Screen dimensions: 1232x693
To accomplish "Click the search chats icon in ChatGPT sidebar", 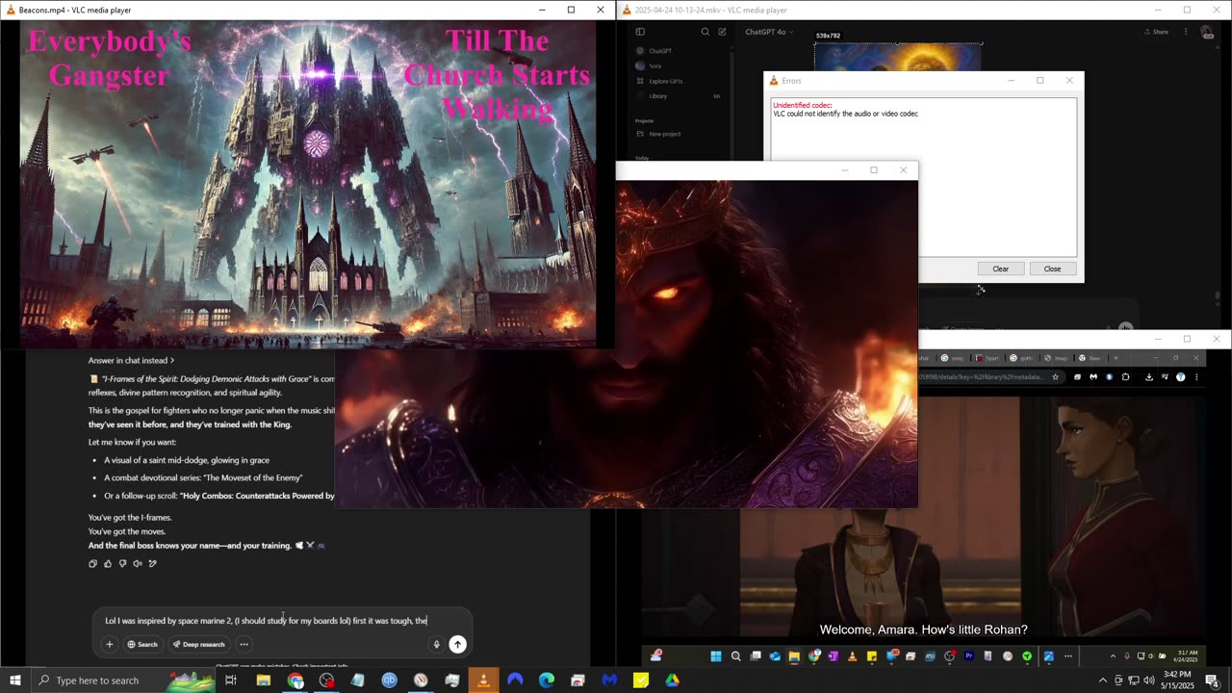I will pyautogui.click(x=705, y=32).
